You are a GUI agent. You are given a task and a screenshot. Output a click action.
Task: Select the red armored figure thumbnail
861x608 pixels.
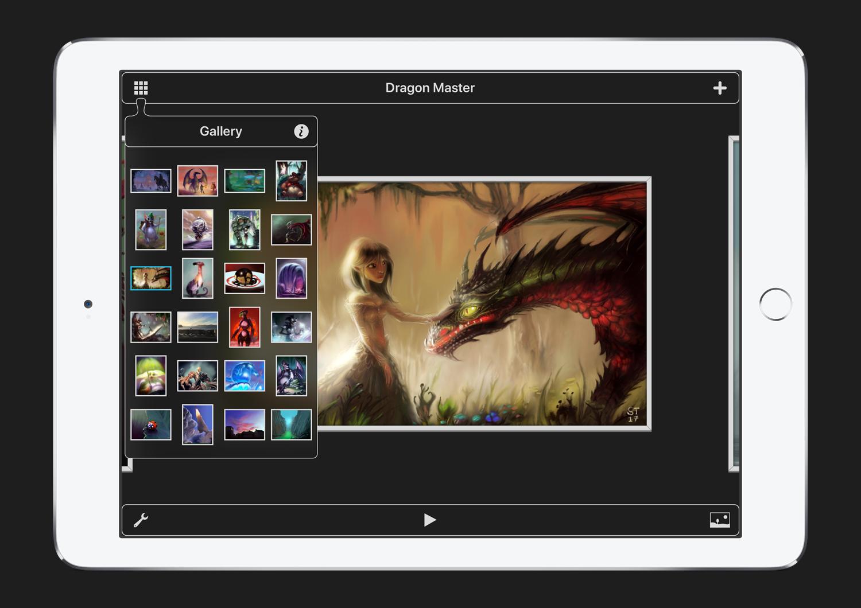pos(245,327)
